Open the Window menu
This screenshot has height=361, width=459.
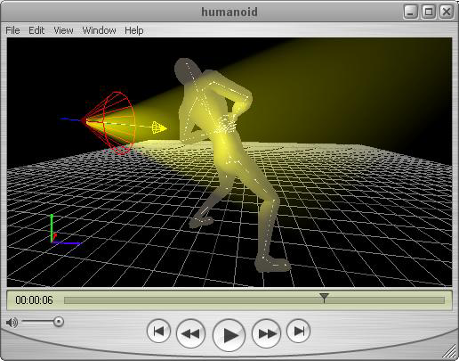[99, 30]
